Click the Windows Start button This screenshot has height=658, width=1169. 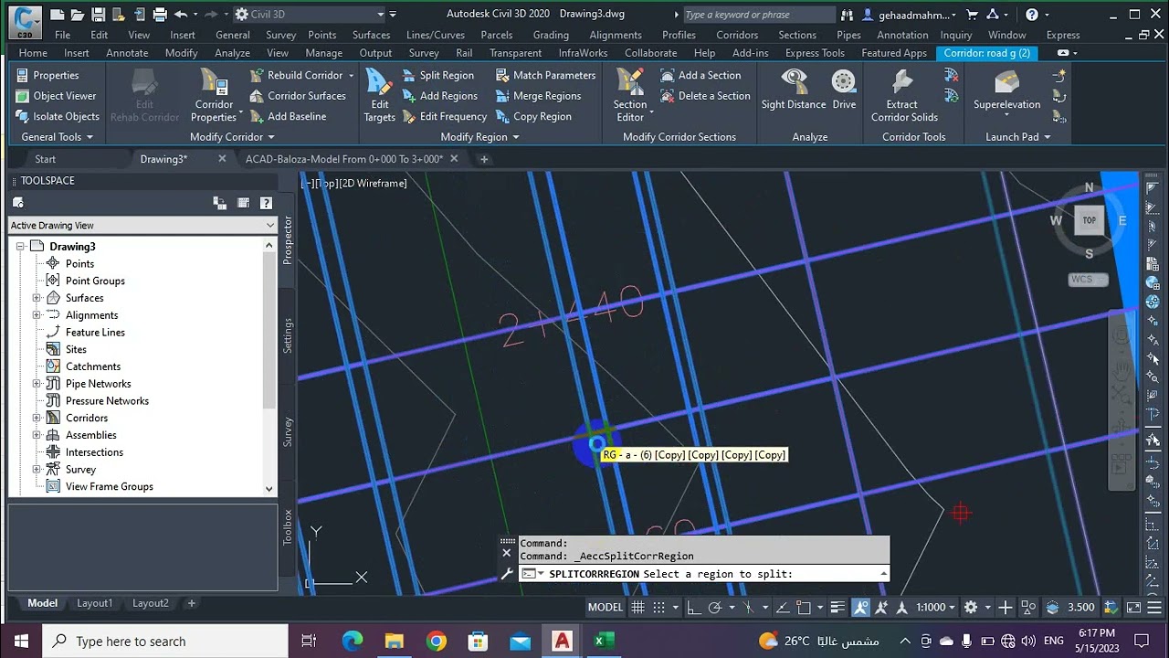pos(21,641)
